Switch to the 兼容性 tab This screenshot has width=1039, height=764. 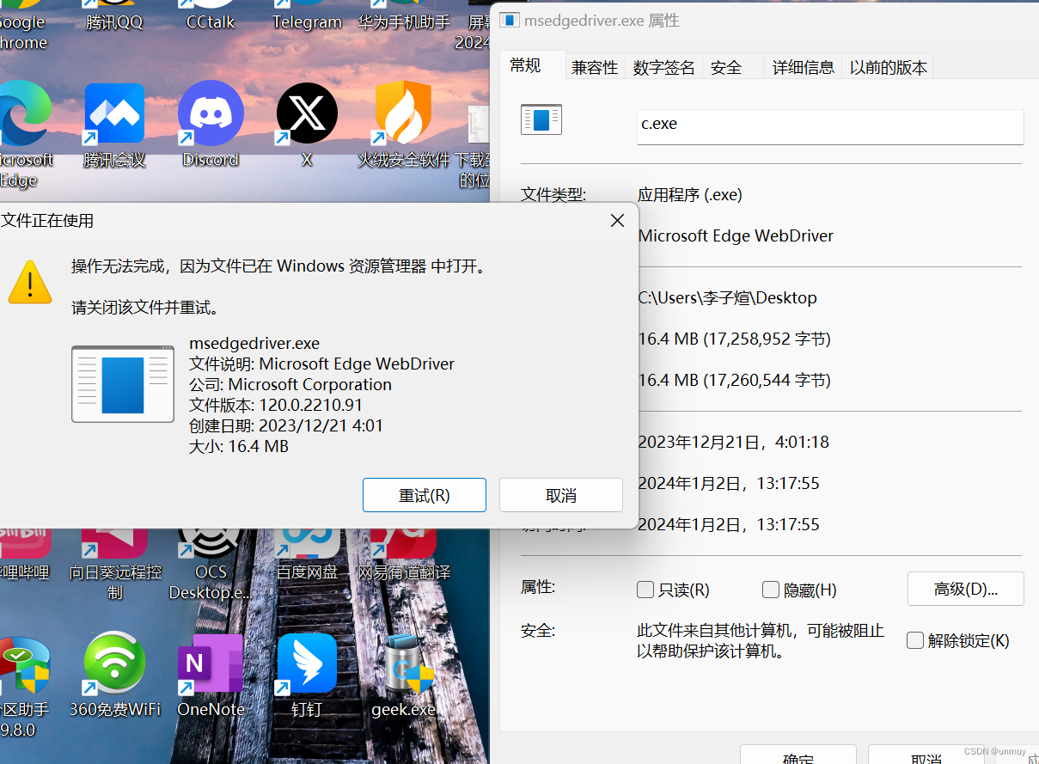pyautogui.click(x=595, y=67)
